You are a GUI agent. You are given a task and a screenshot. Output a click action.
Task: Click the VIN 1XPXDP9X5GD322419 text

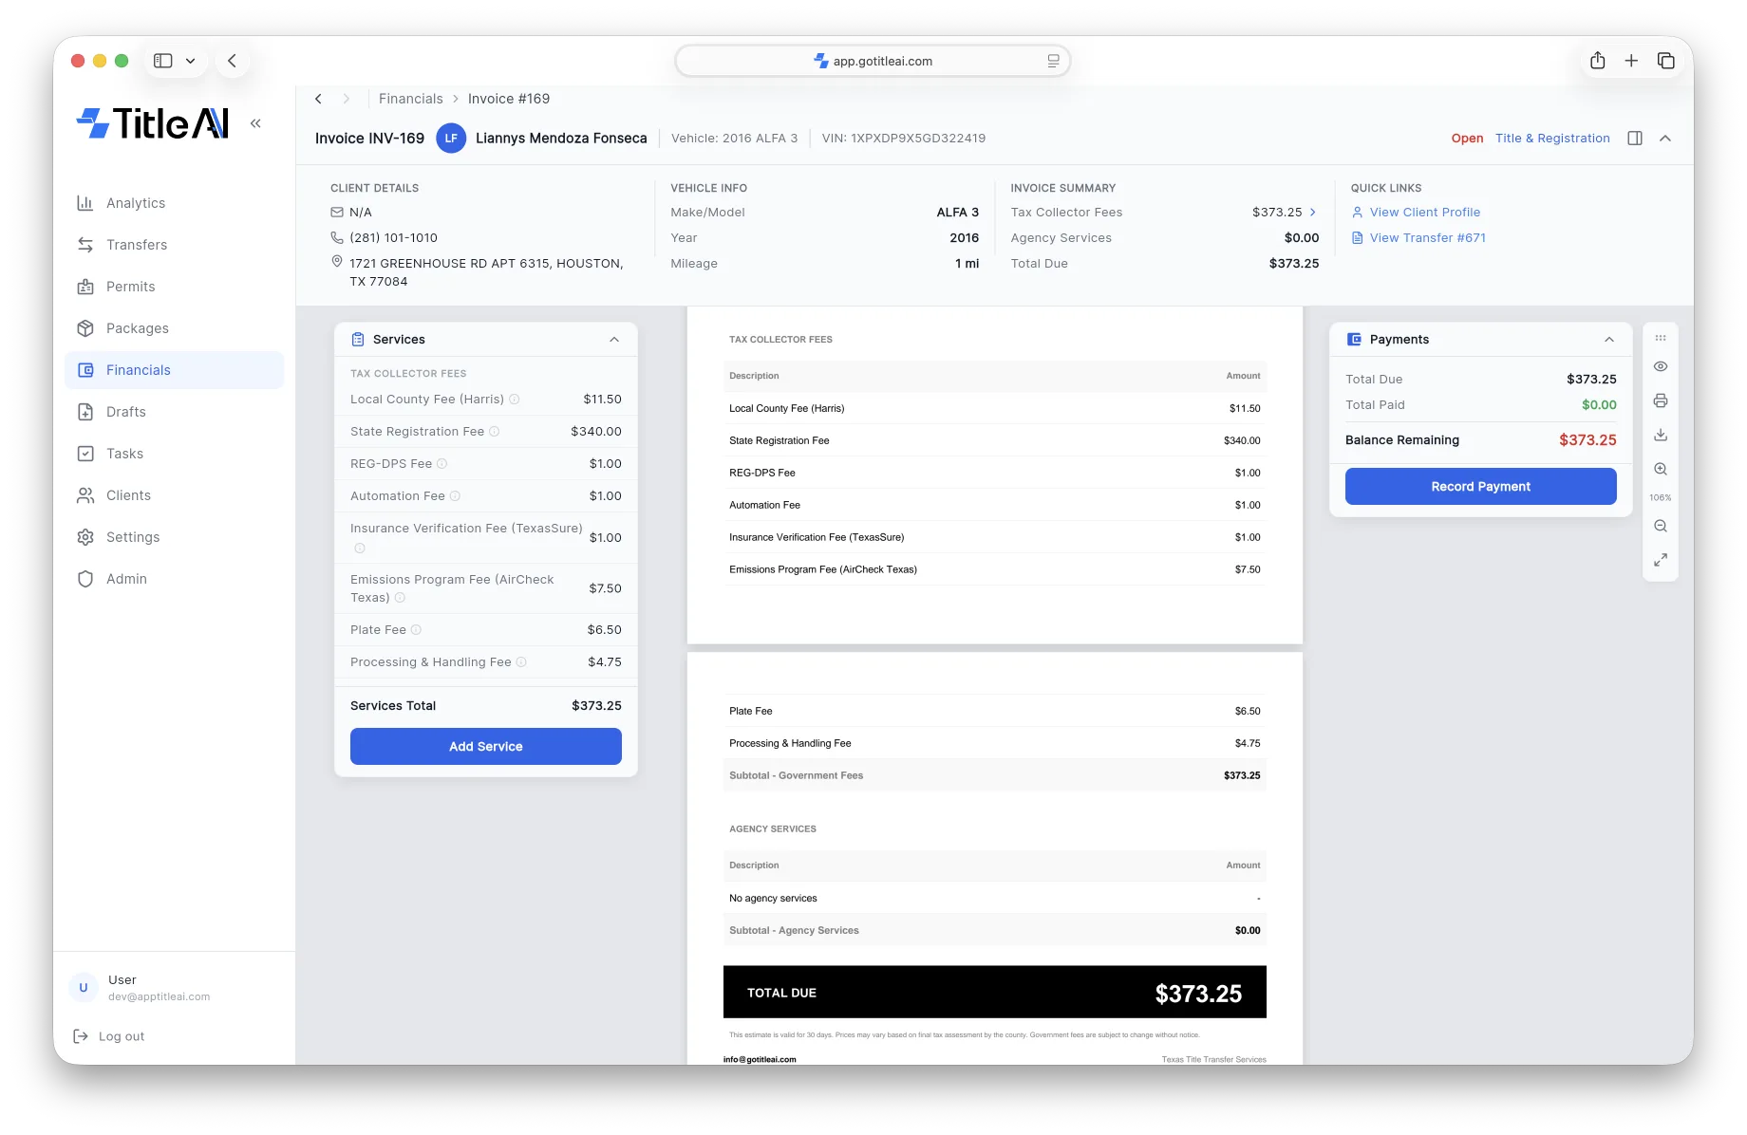pyautogui.click(x=904, y=139)
